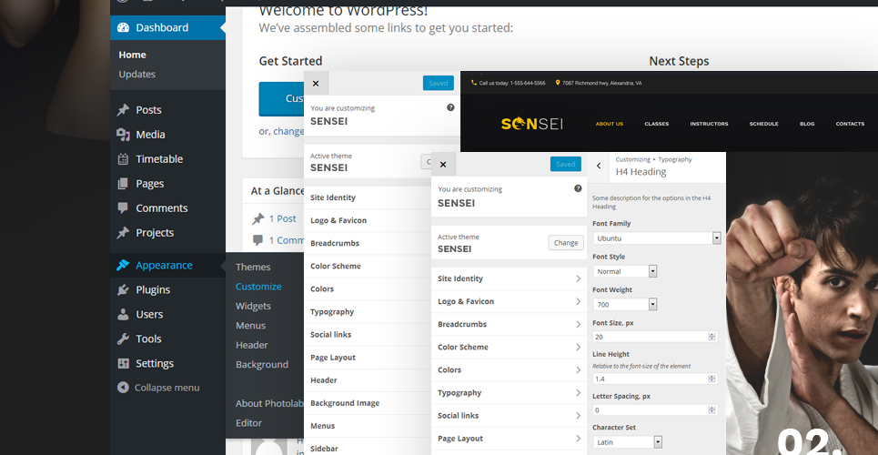
Task: Click the Posts pushpin icon
Action: (x=123, y=110)
